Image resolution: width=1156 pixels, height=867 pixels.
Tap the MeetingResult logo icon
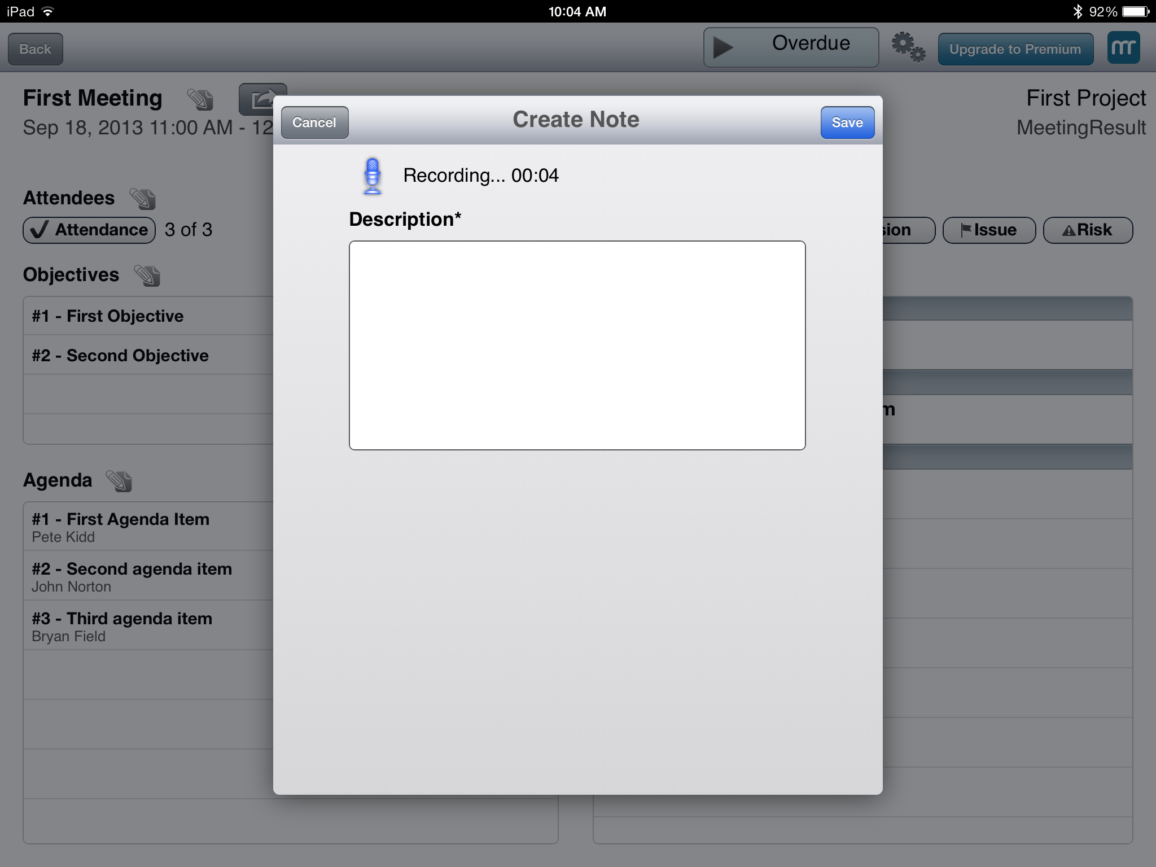coord(1123,48)
